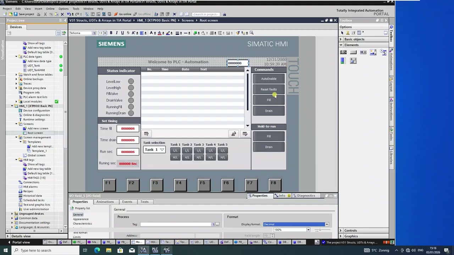Select the Switch element in Toolbox
The image size is (454, 255).
click(x=353, y=61)
